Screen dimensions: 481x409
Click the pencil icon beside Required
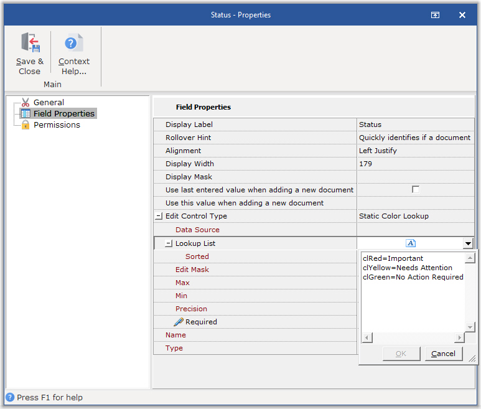(179, 322)
